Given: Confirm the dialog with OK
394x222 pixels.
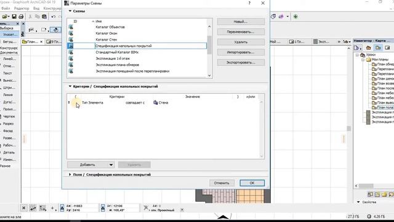Looking at the screenshot, I should pyautogui.click(x=252, y=183).
